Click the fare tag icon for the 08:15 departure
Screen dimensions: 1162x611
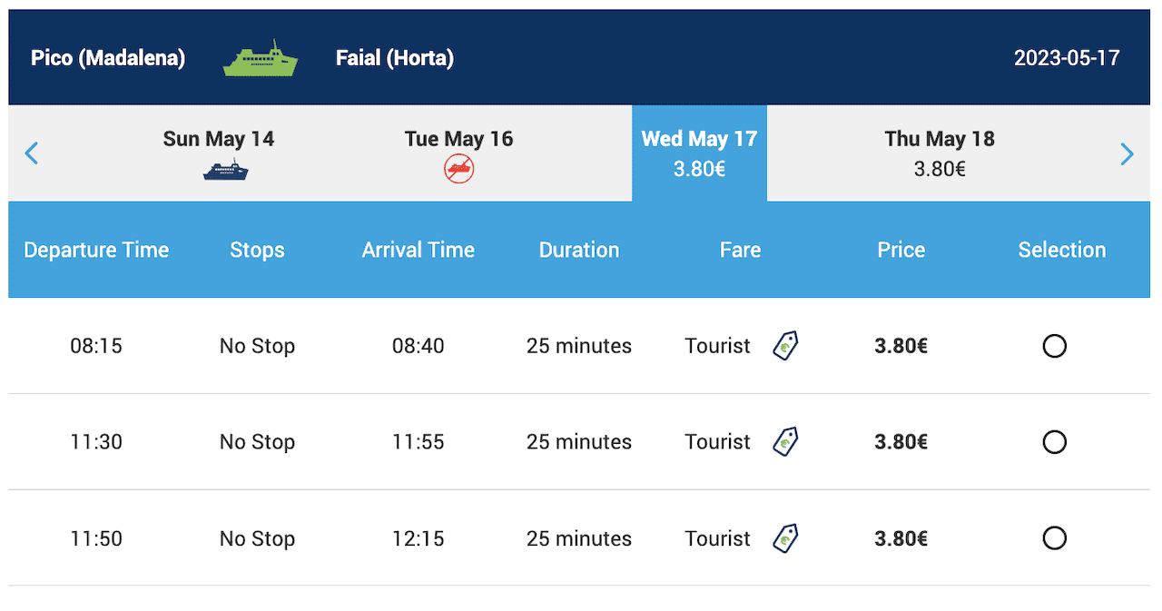(785, 346)
